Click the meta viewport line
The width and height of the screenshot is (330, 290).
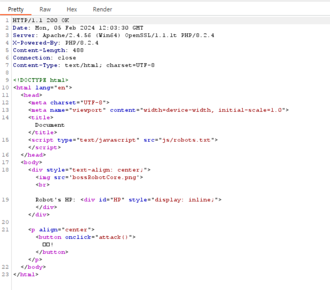(x=158, y=110)
